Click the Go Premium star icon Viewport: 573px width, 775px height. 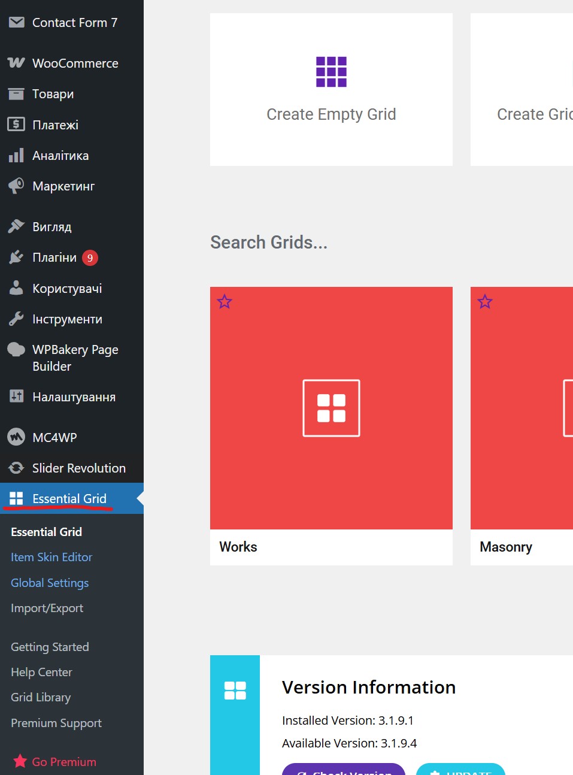[x=20, y=761]
